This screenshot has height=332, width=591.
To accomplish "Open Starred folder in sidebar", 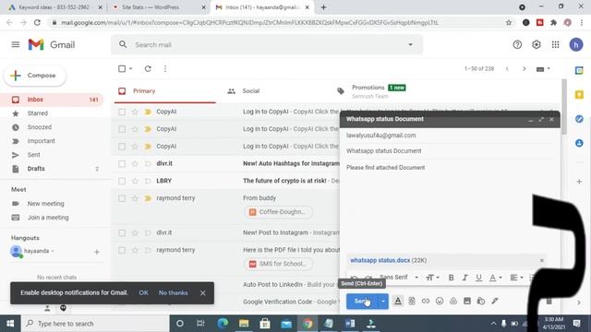I will pyautogui.click(x=37, y=113).
